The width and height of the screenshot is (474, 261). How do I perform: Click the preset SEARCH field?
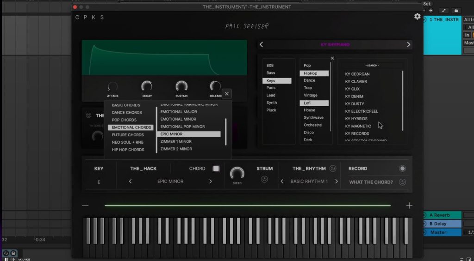tap(372, 66)
